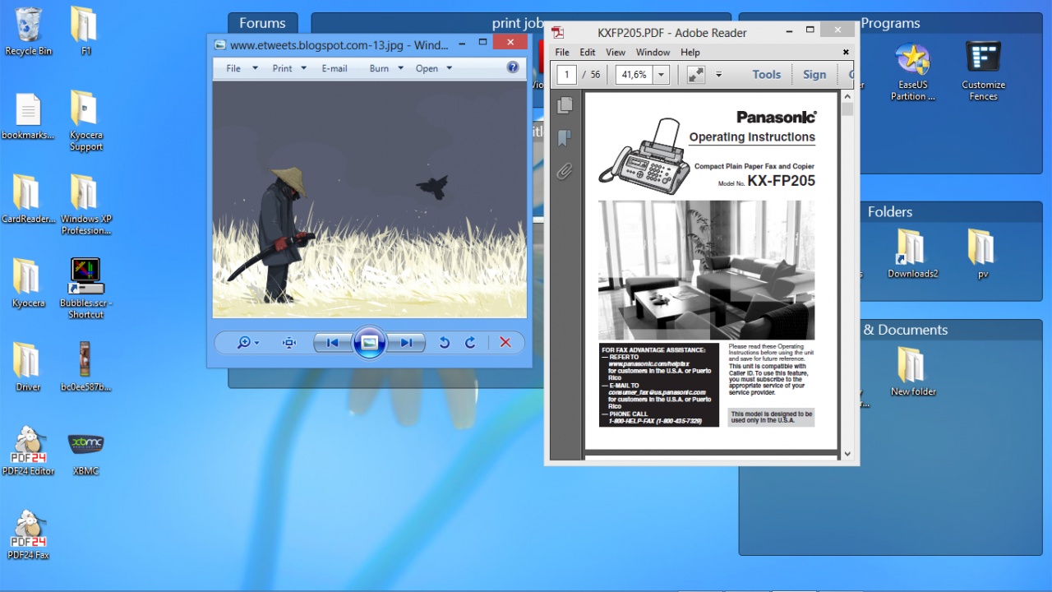
Task: Open Page Thumbnails panel in Adobe Reader
Action: tap(565, 104)
